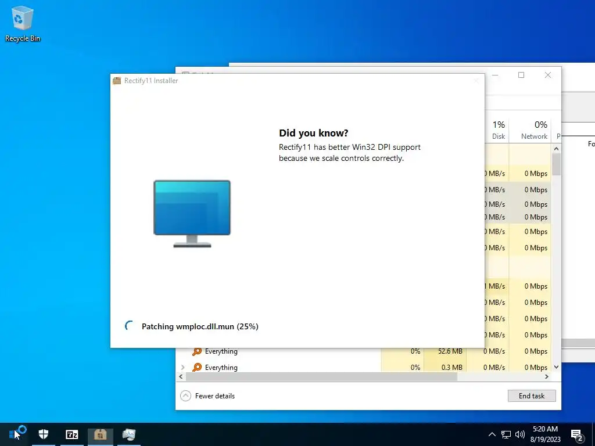Minimize the Task Manager window
The image size is (595, 446).
point(495,75)
